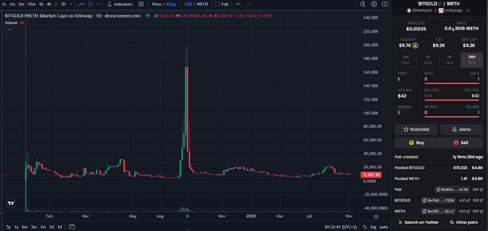Select the 1h timeframe
This screenshot has height=231, width=488.
41,4
